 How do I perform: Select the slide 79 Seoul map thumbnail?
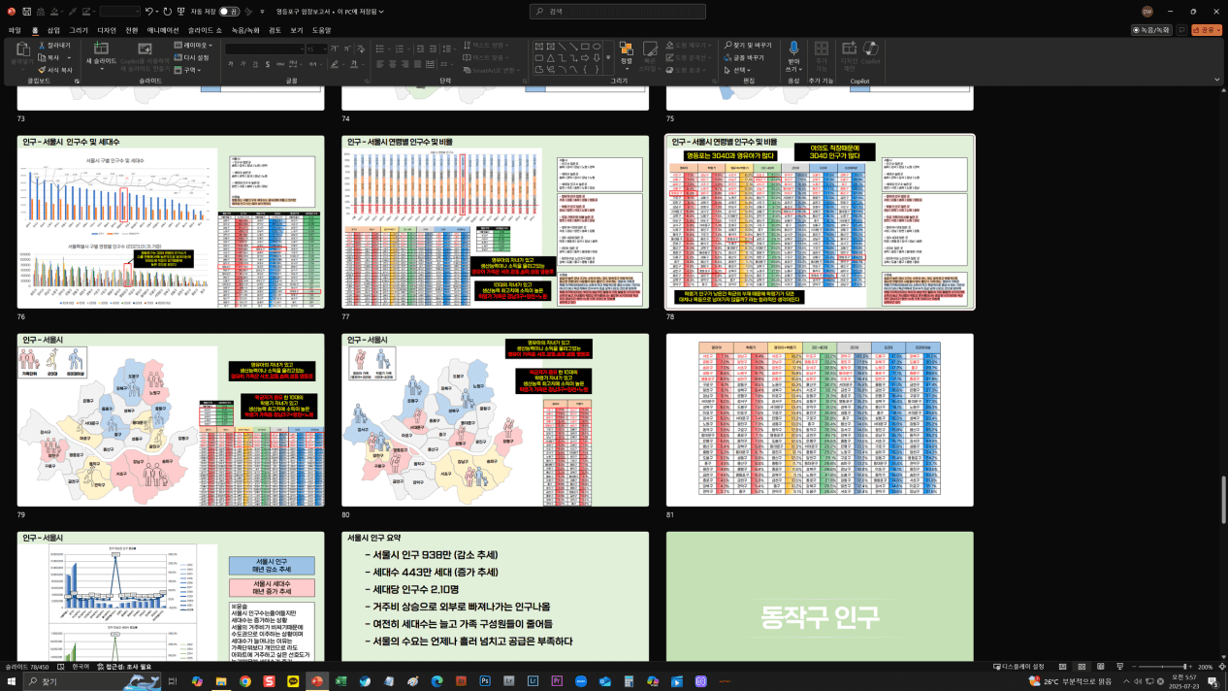coord(171,419)
